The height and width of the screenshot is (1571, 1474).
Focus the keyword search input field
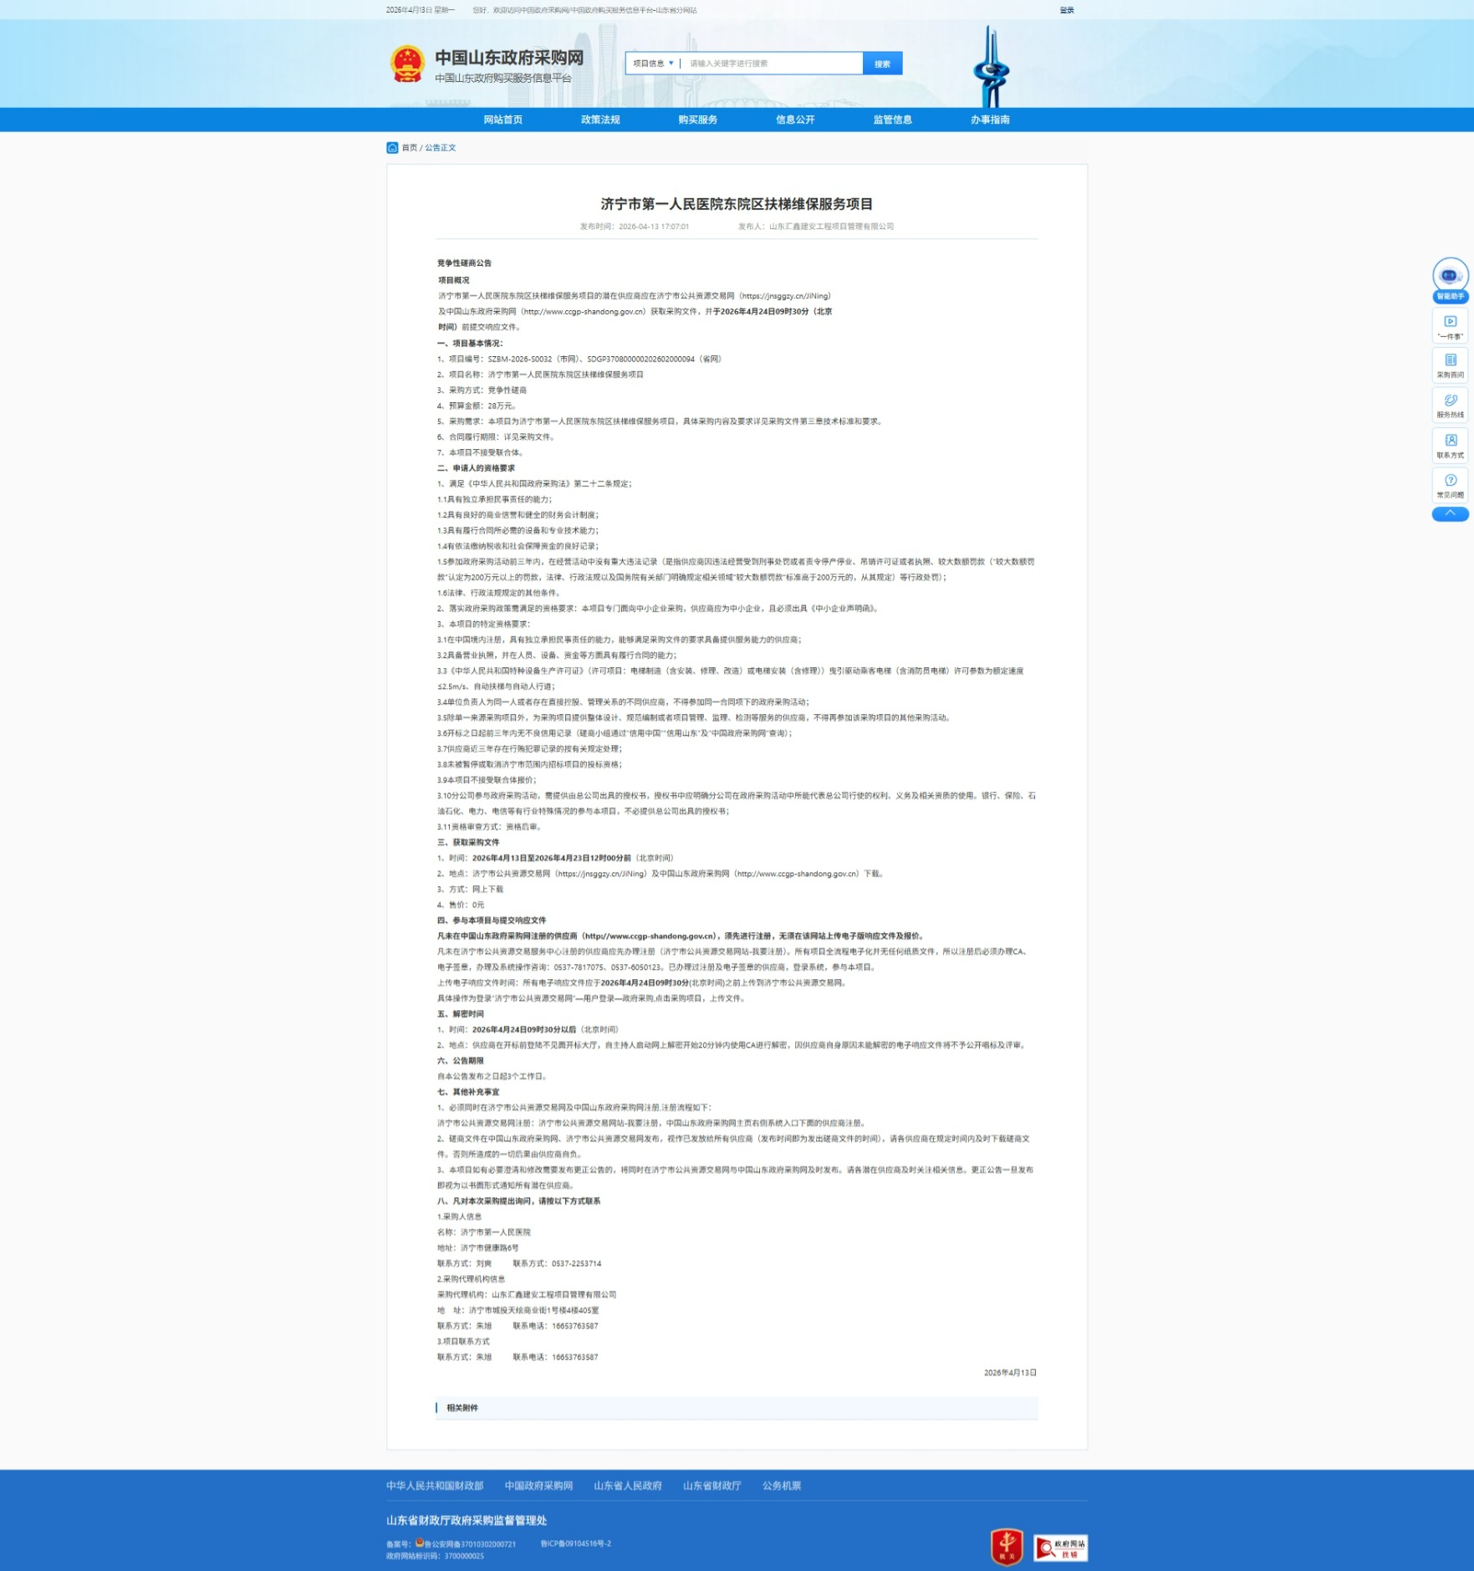[x=772, y=64]
